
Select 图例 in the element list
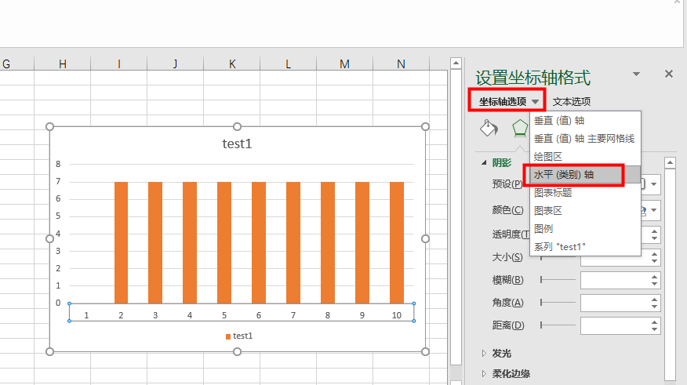pos(585,228)
